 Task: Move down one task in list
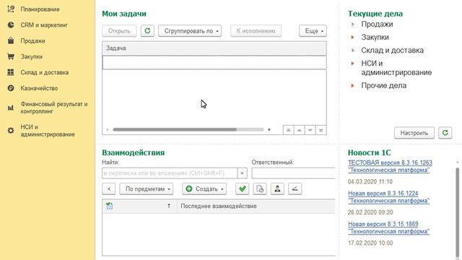[x=310, y=130]
